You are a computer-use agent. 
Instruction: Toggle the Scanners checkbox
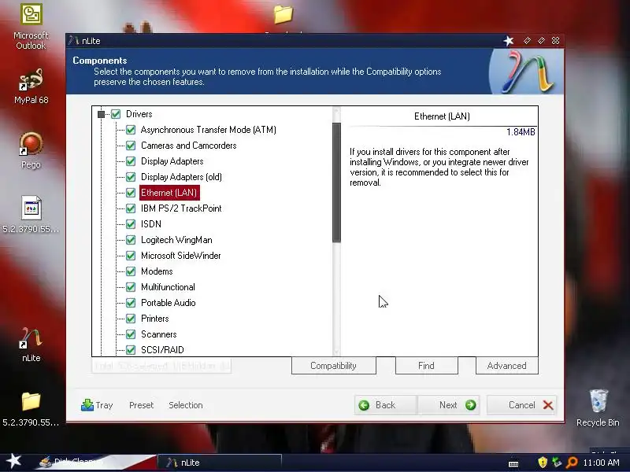pyautogui.click(x=131, y=334)
